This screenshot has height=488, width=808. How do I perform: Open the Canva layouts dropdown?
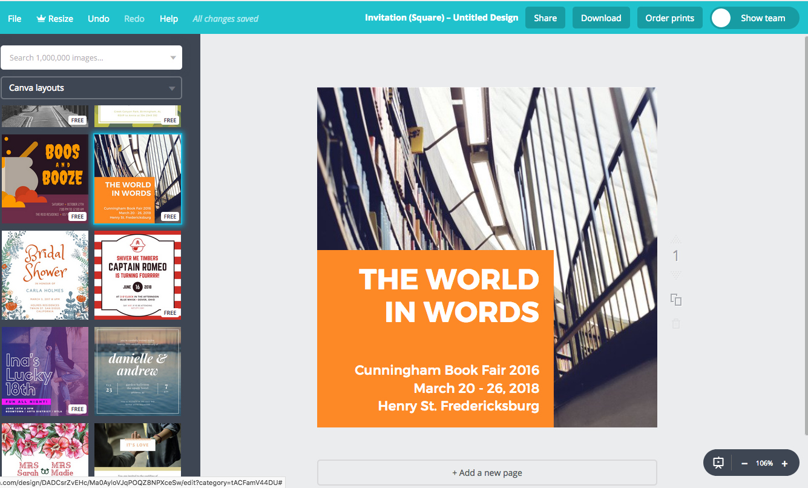(x=91, y=88)
